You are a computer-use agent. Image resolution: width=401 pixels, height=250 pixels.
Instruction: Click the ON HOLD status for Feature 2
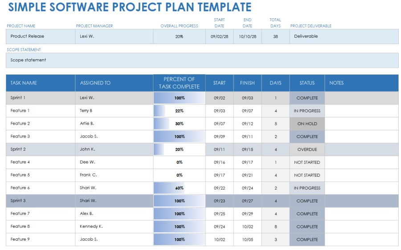pos(307,124)
